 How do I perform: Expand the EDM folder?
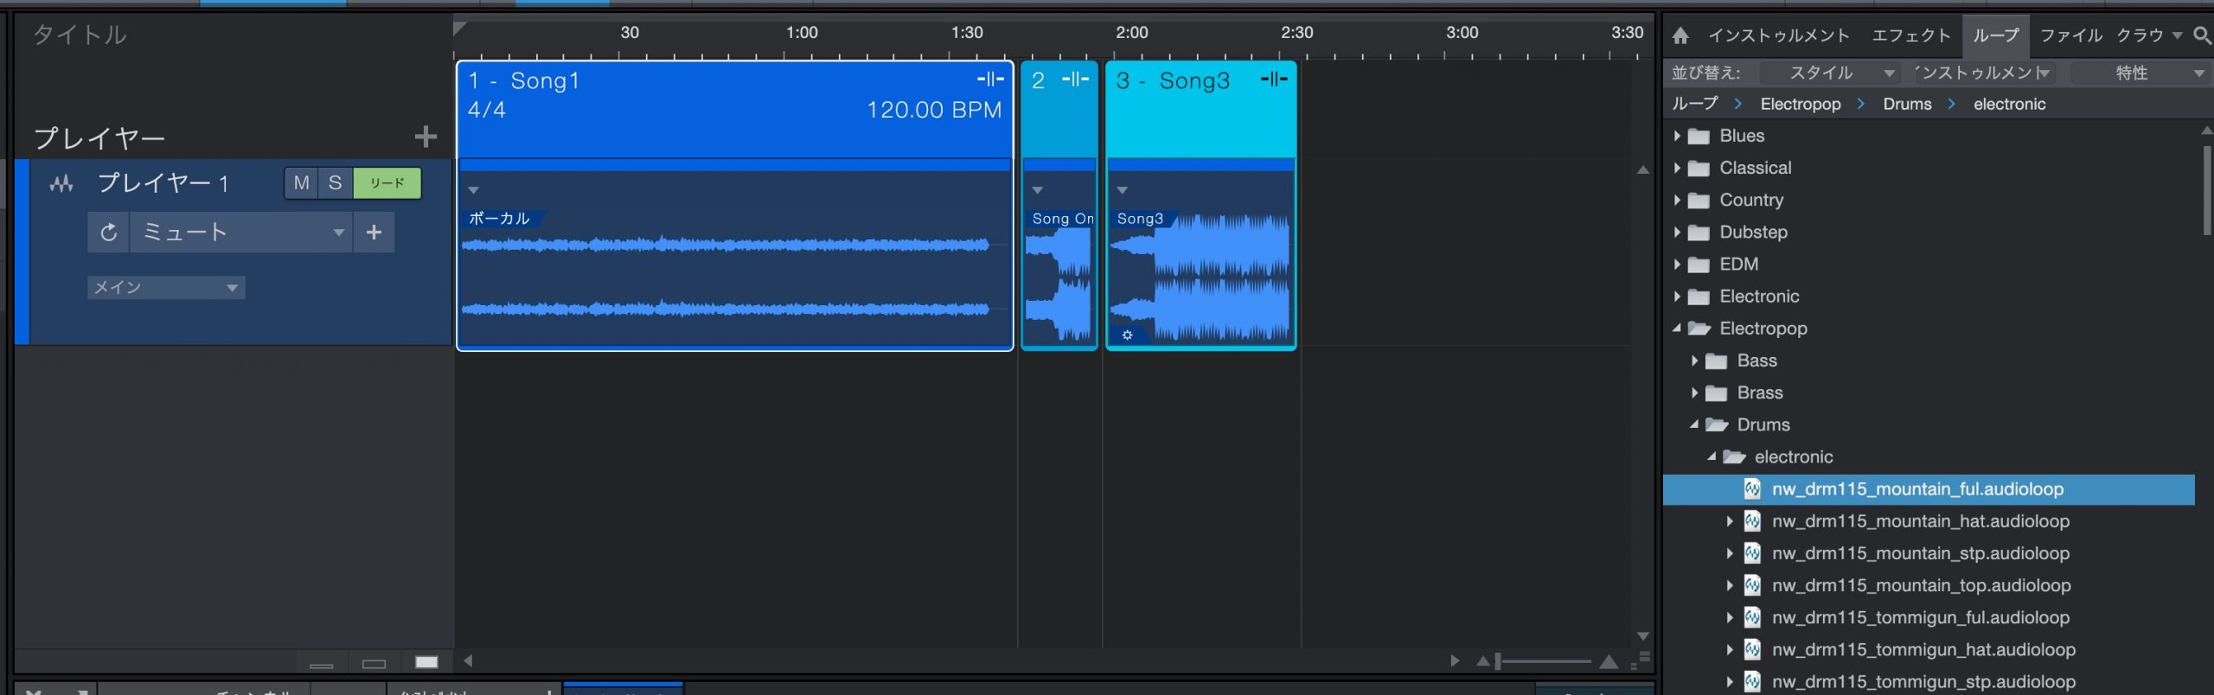click(1677, 265)
